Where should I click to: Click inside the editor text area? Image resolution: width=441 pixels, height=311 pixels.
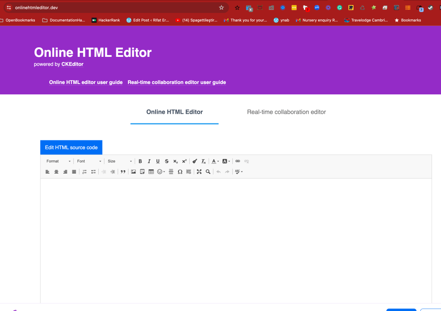[236, 240]
